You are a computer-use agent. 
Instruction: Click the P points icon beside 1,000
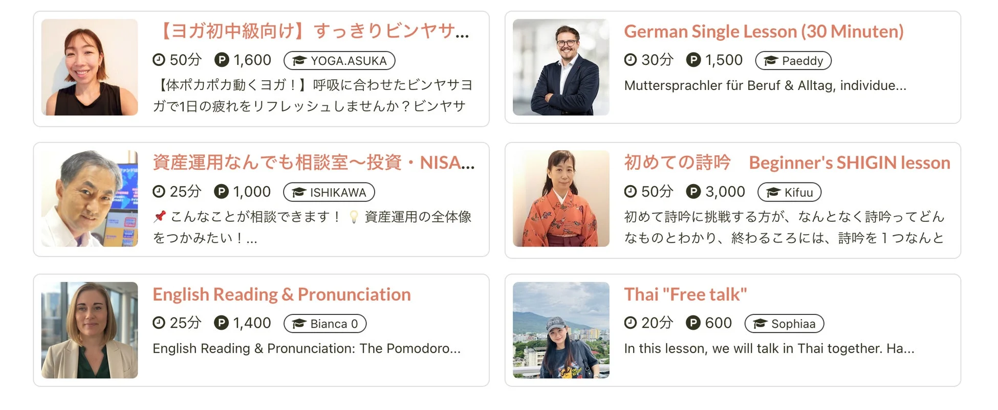point(222,191)
